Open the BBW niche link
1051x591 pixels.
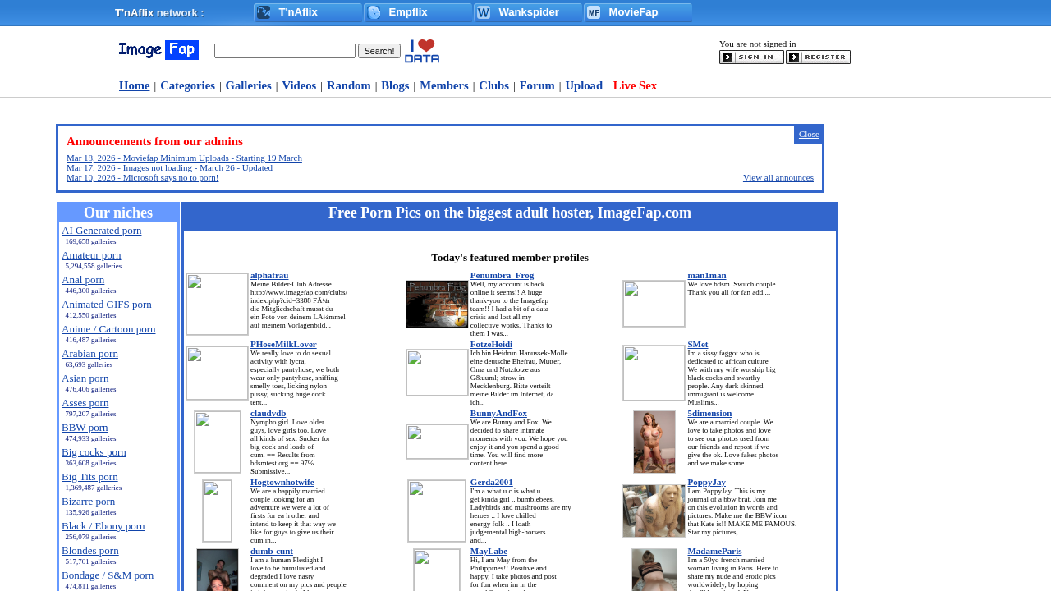pyautogui.click(x=85, y=428)
